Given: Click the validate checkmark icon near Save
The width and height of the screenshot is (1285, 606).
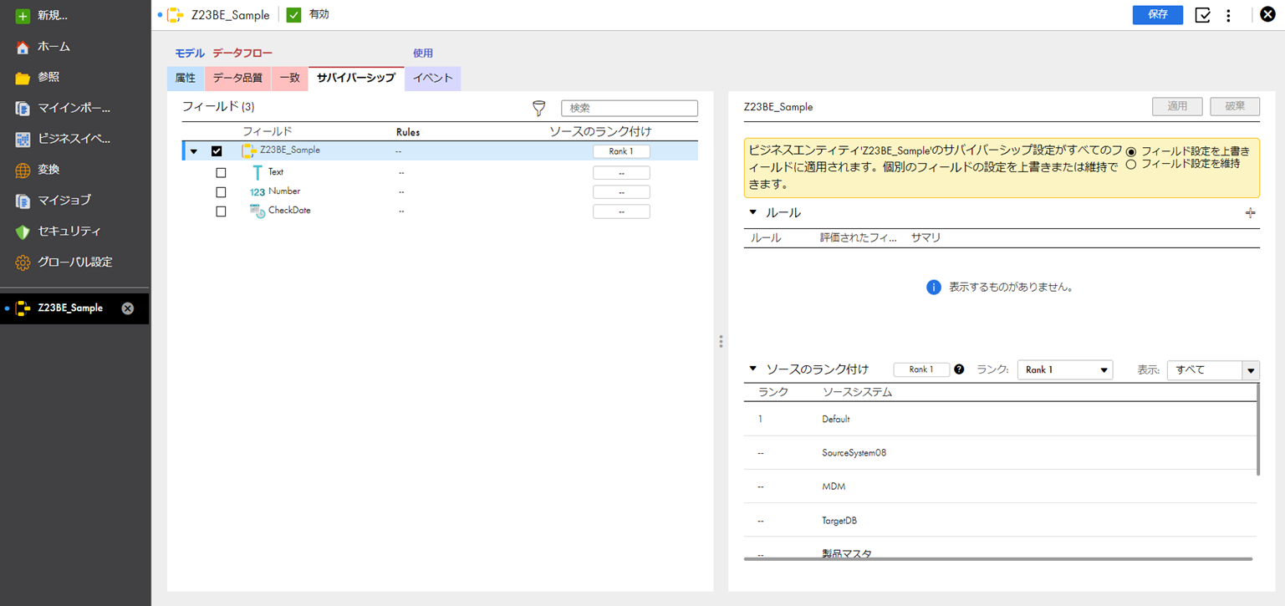Looking at the screenshot, I should point(1203,15).
